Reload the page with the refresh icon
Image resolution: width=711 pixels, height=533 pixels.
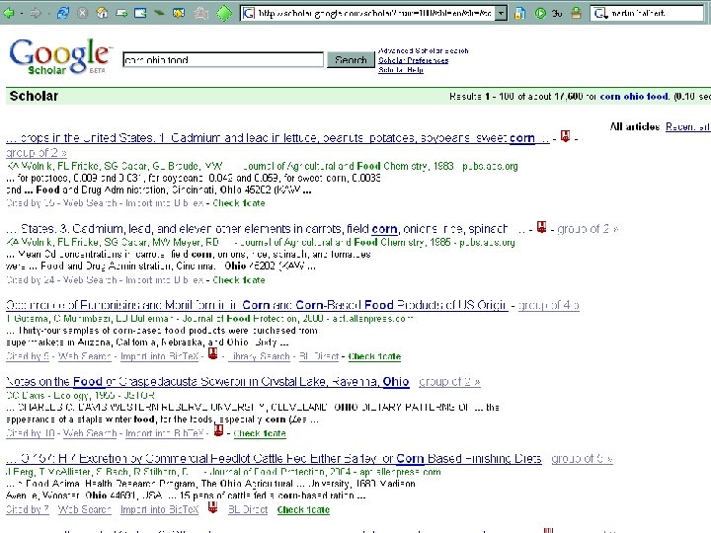pos(63,13)
